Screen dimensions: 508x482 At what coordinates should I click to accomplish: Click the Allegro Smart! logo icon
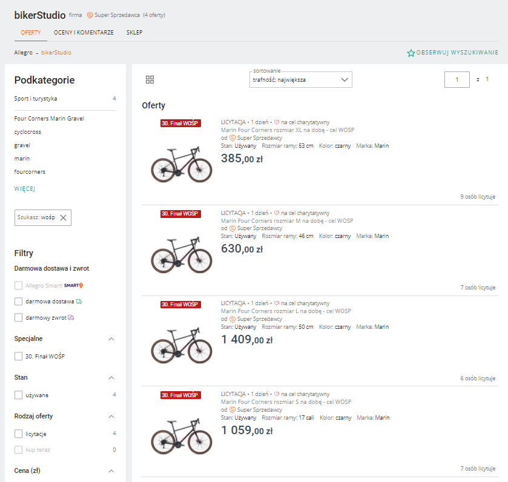point(73,285)
